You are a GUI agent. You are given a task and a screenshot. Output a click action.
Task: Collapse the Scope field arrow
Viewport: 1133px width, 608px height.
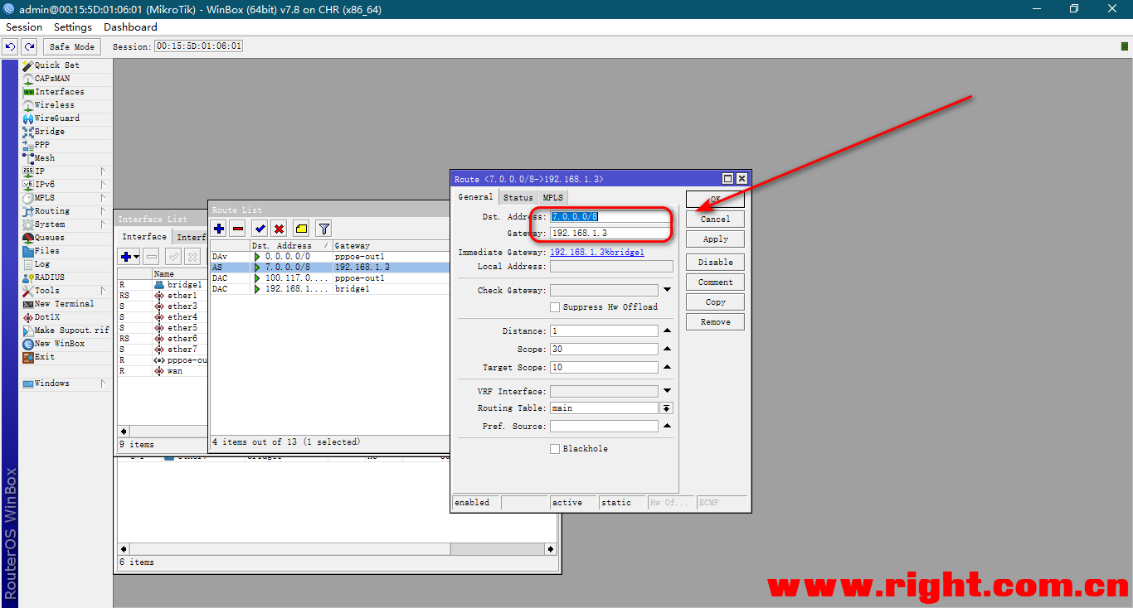pyautogui.click(x=667, y=350)
